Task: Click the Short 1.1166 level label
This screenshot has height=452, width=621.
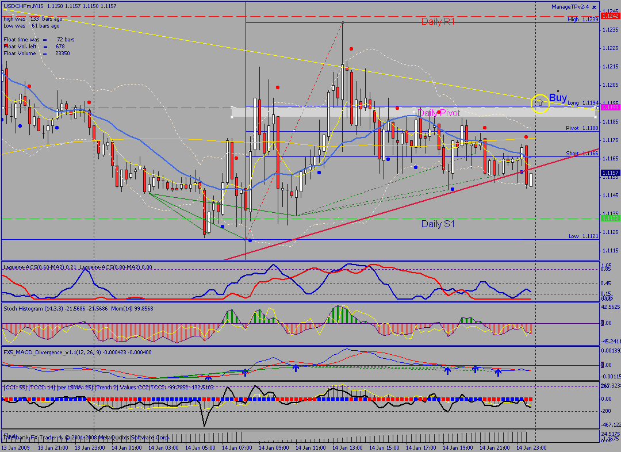Action: [x=582, y=154]
